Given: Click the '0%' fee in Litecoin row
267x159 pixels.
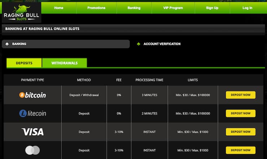Looking at the screenshot, I should click(119, 113).
